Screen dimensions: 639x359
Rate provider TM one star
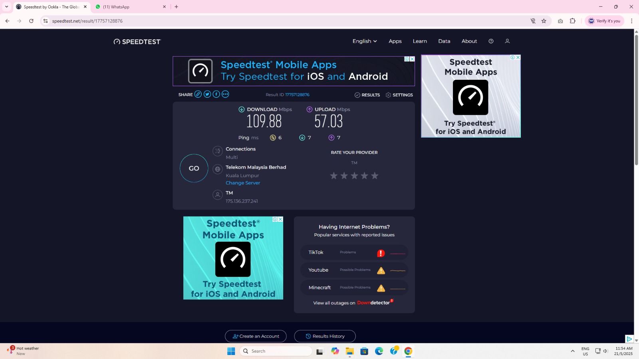coord(334,176)
